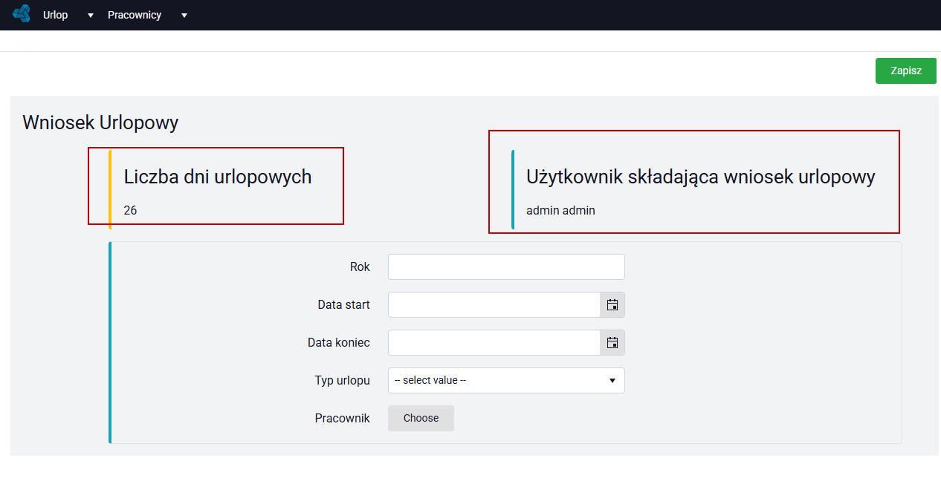Focus the Data start date field
941x484 pixels.
click(494, 304)
